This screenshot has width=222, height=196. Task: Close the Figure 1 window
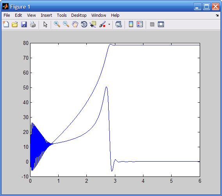[x=215, y=7]
